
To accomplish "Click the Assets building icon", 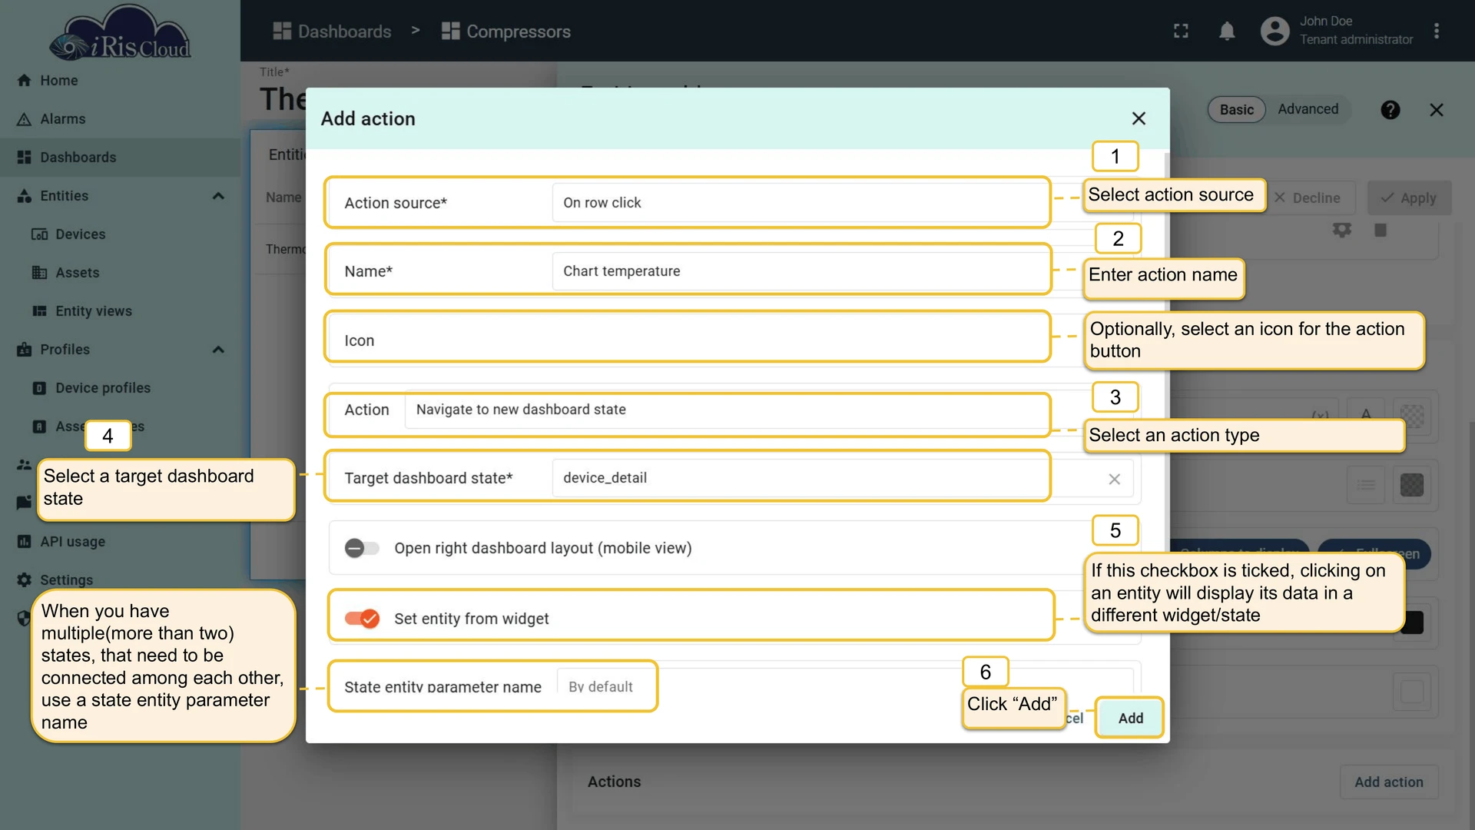I will (x=39, y=272).
